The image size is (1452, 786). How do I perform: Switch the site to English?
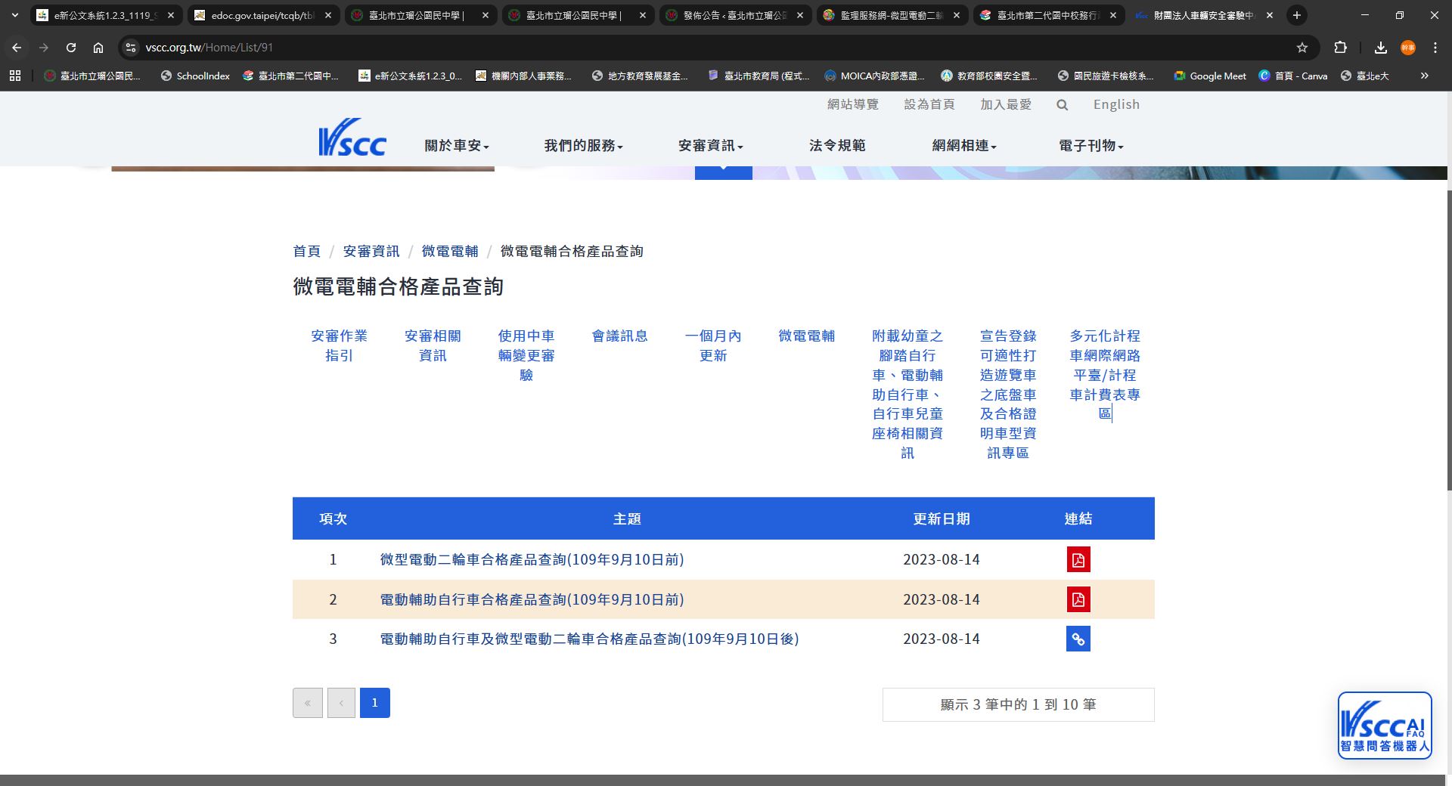[x=1116, y=104]
